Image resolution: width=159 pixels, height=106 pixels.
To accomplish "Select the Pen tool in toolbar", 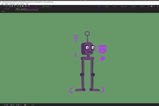I will point(12,6).
